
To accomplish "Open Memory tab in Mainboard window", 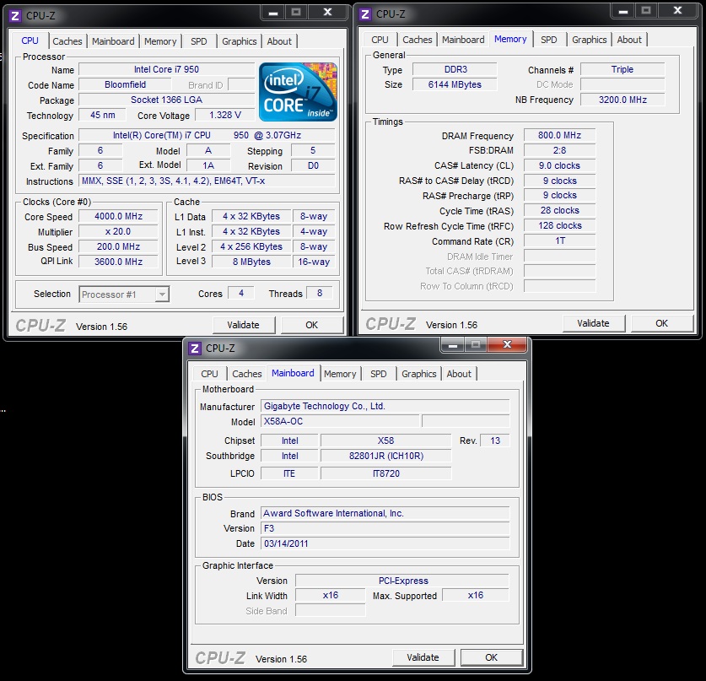I will [x=340, y=374].
